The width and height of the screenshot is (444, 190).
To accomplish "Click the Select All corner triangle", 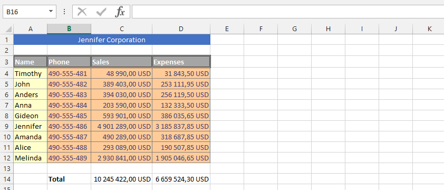I will click(8, 29).
